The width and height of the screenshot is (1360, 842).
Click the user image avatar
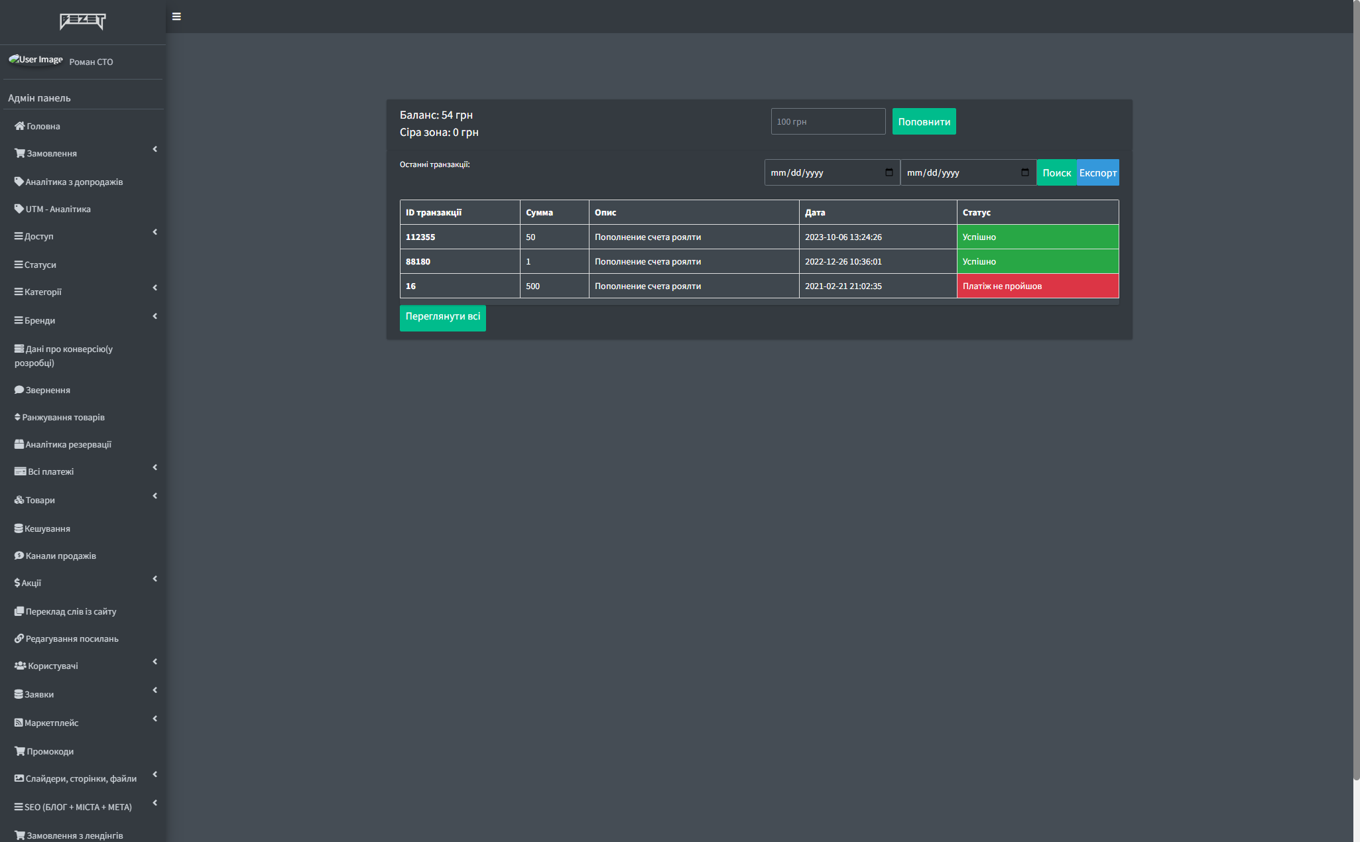coord(36,60)
